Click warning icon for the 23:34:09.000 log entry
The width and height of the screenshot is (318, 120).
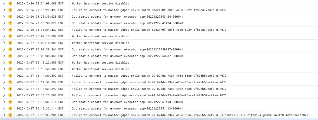(x=10, y=3)
